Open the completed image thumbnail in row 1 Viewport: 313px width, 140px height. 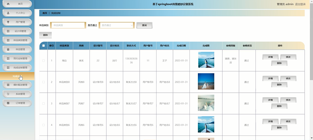[206, 60]
